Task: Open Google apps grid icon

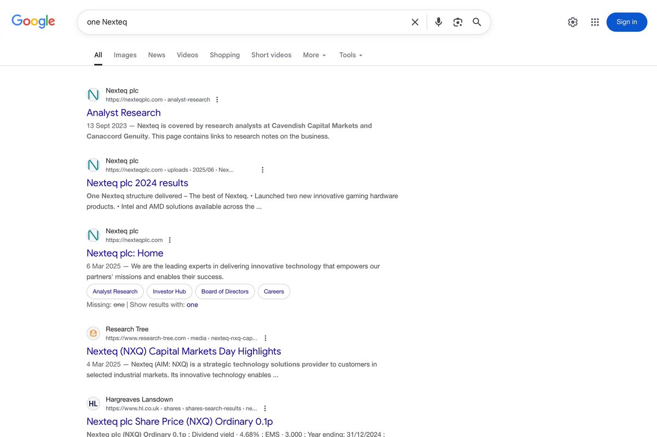Action: coord(595,22)
